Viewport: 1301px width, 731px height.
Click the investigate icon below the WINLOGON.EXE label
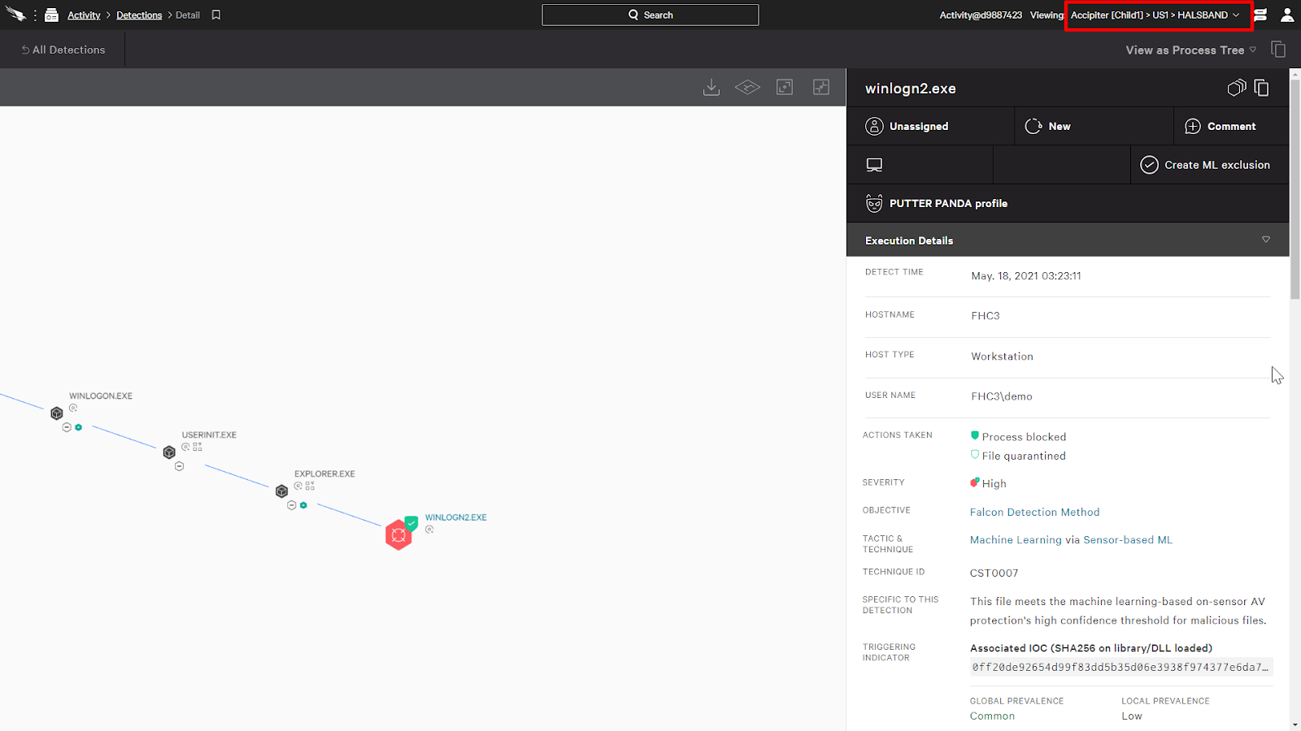click(73, 408)
